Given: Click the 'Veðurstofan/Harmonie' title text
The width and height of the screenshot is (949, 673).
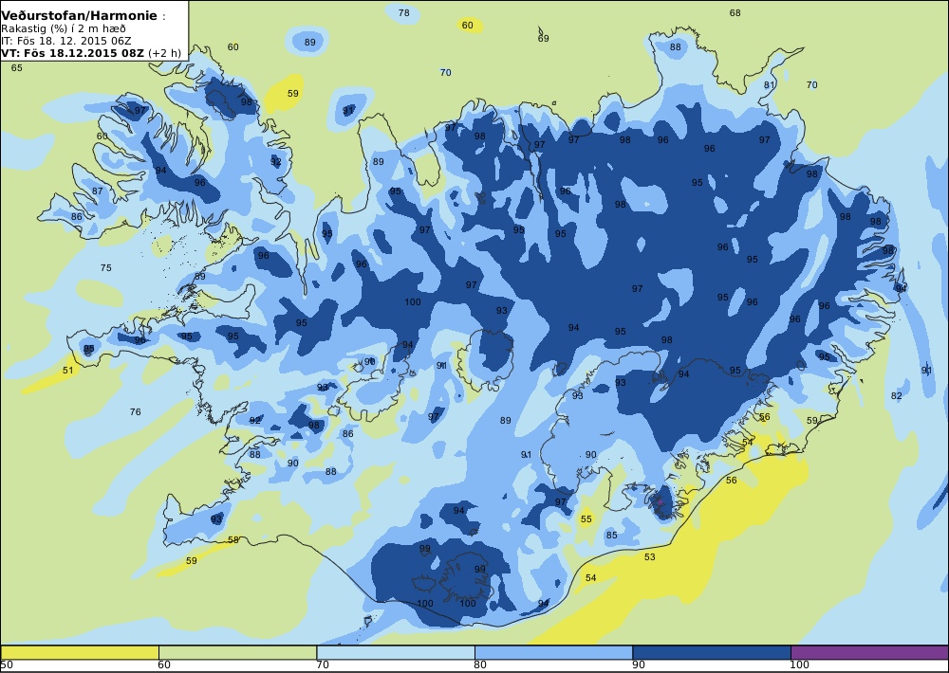Looking at the screenshot, I should tap(80, 16).
